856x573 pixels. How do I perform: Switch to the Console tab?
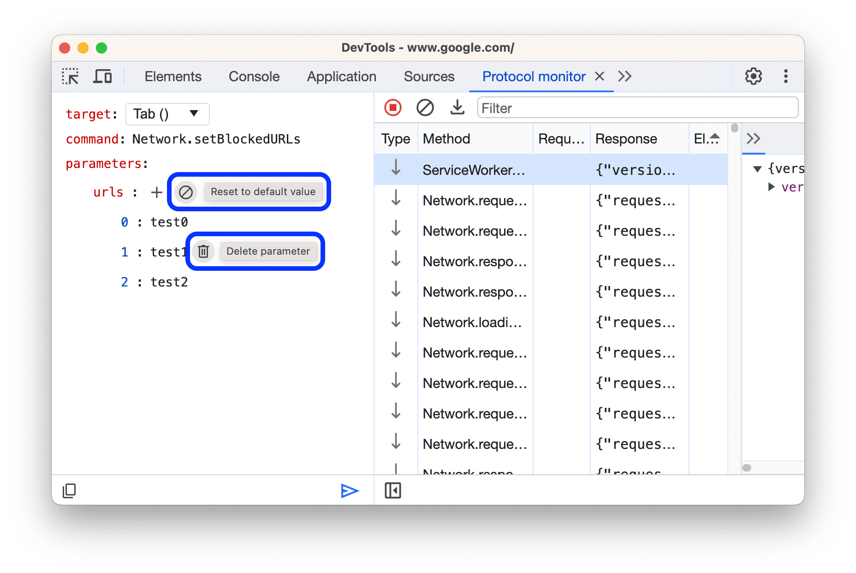click(x=254, y=76)
